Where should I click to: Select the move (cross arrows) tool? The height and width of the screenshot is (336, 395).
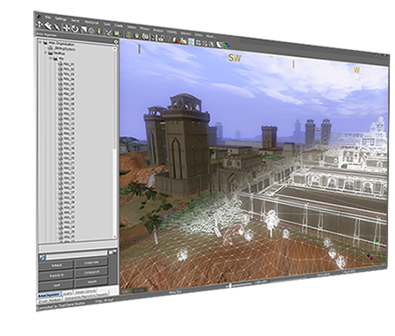click(67, 28)
